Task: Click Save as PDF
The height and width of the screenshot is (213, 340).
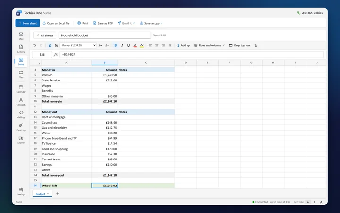Action: coord(103,23)
